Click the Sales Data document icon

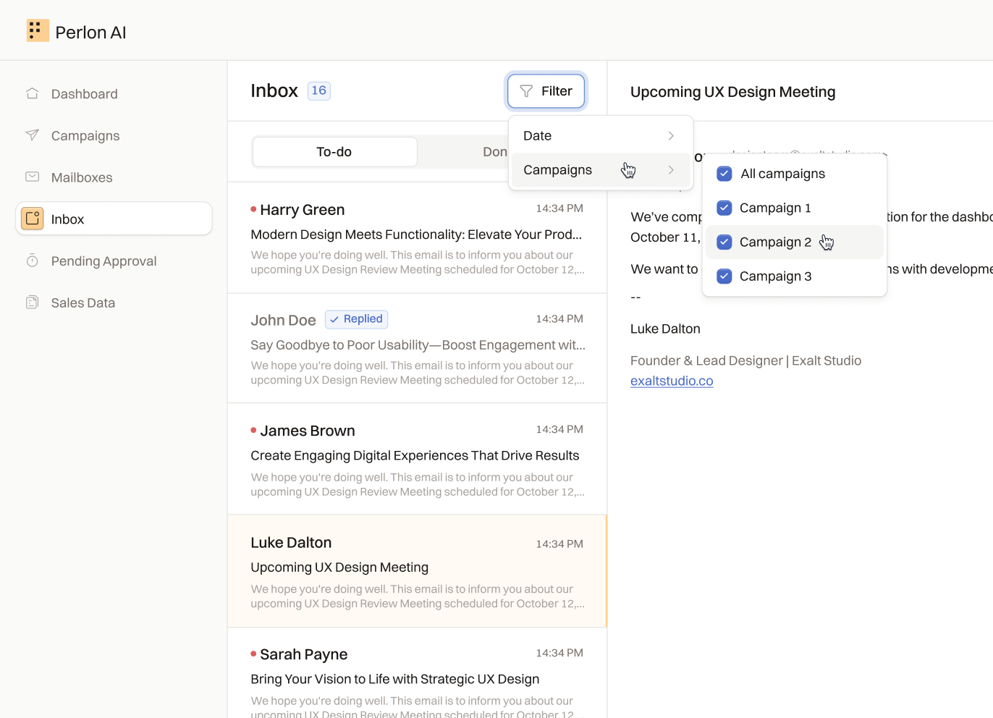(33, 303)
